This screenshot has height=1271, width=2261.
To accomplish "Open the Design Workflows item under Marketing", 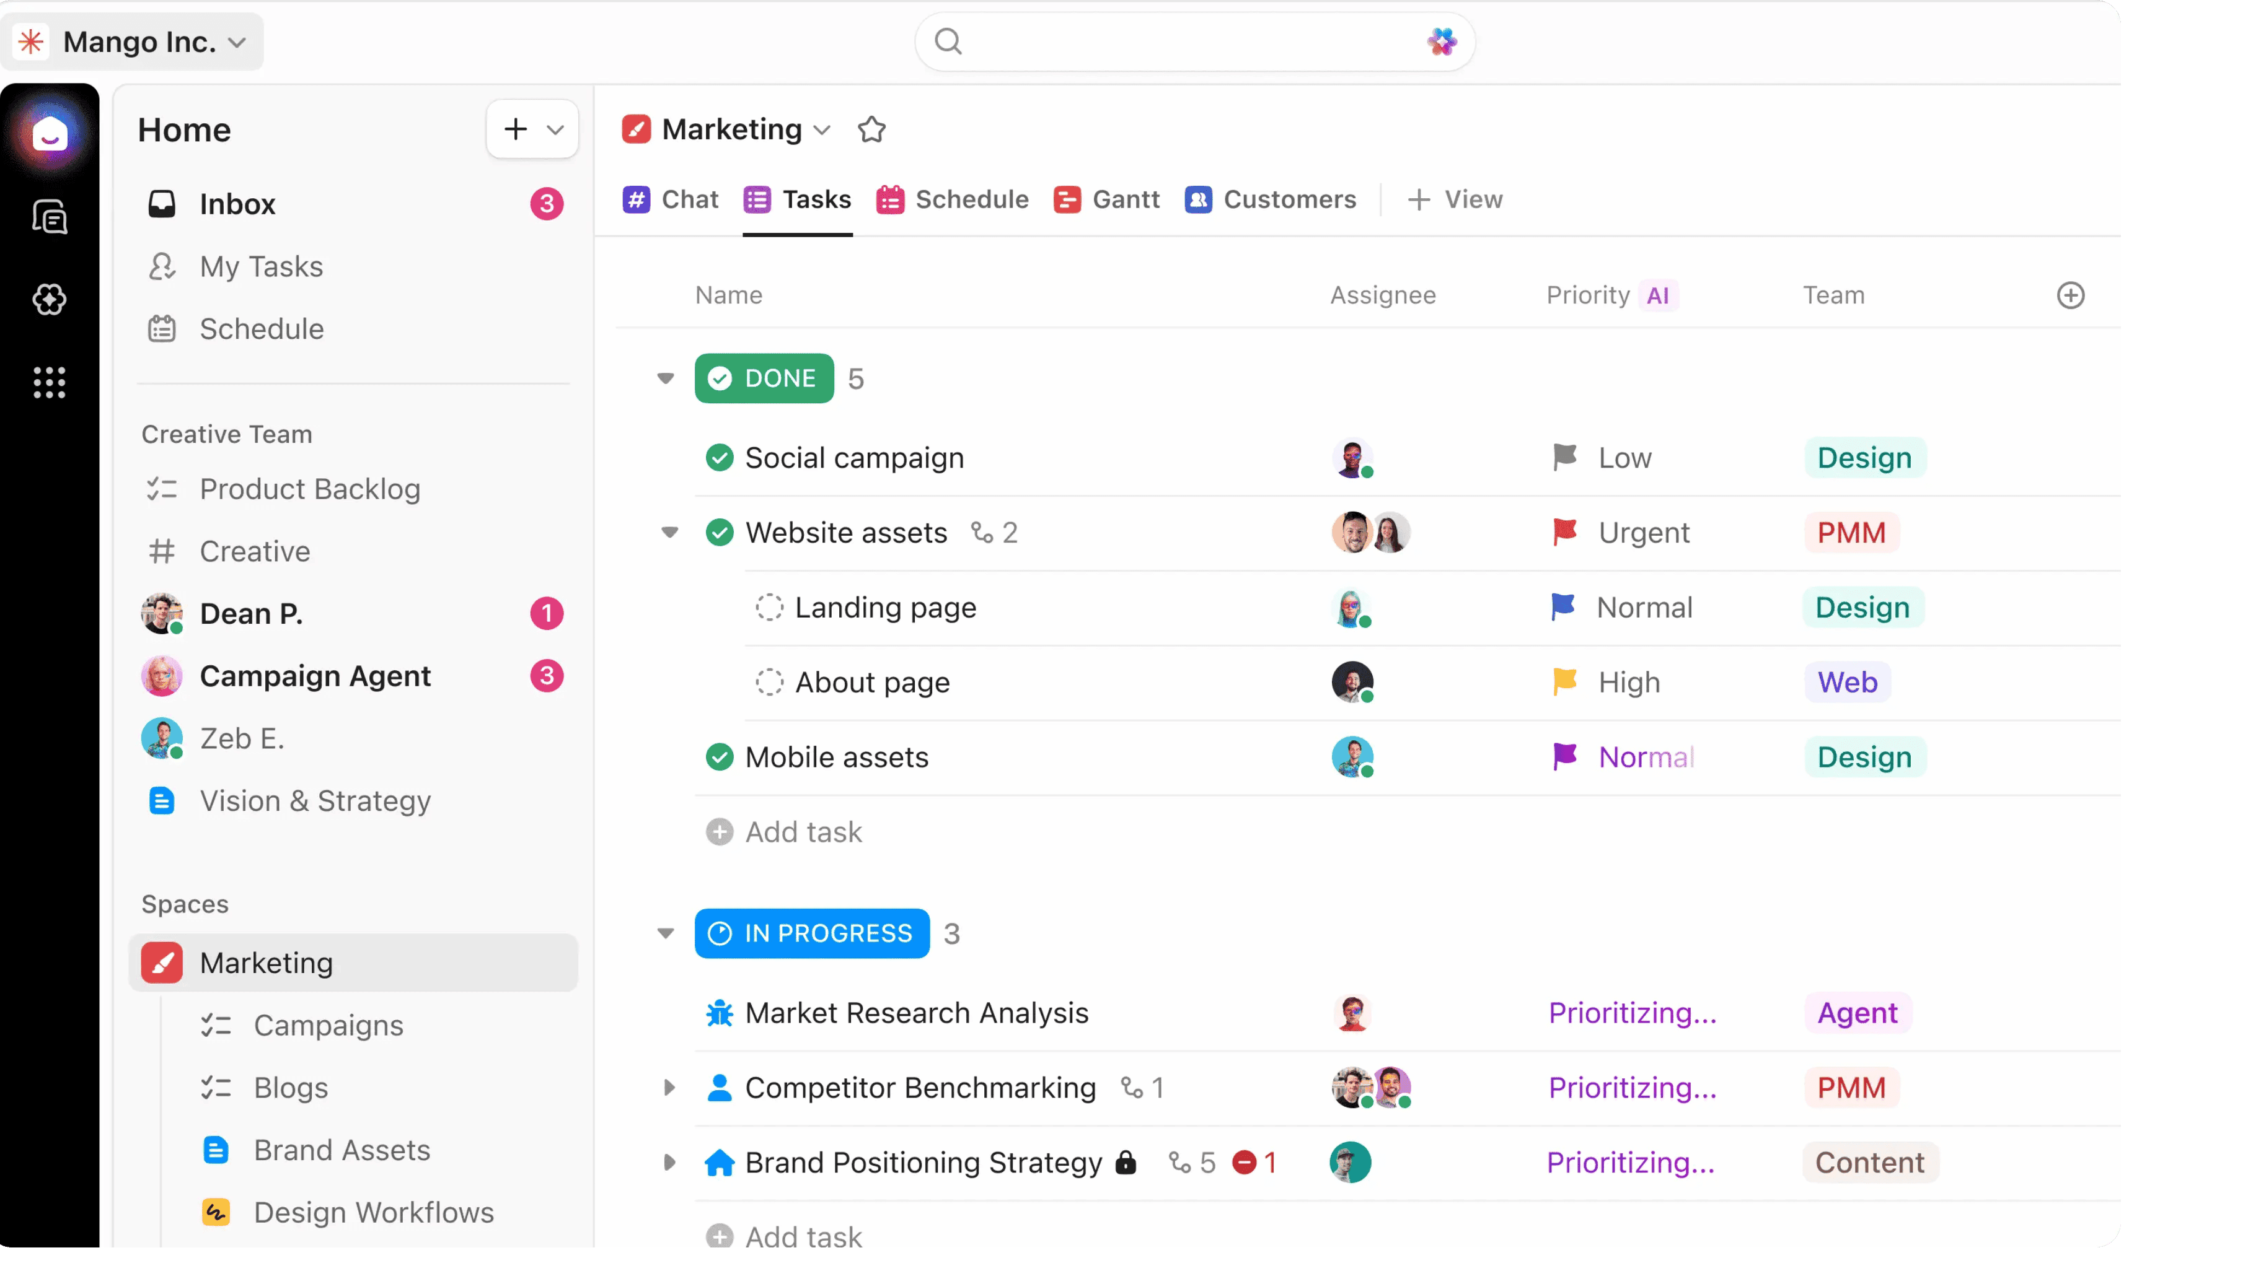I will pos(374,1212).
